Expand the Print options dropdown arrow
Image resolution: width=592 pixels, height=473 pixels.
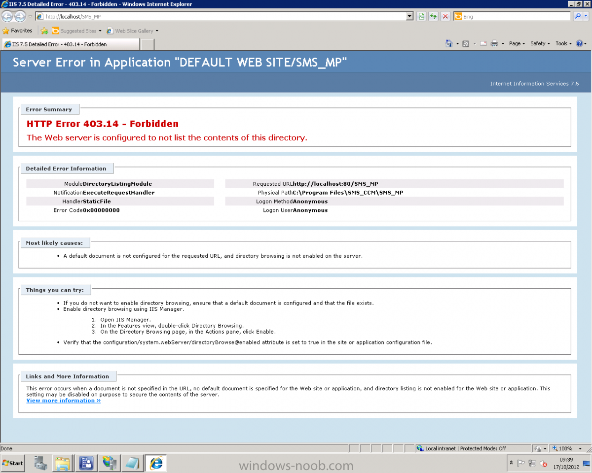point(503,43)
